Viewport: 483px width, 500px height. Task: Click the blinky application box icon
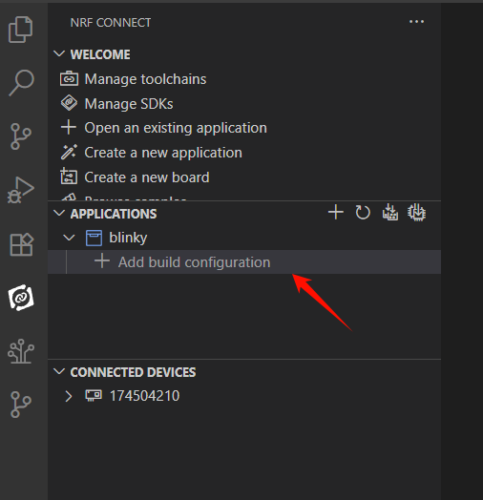click(x=94, y=238)
